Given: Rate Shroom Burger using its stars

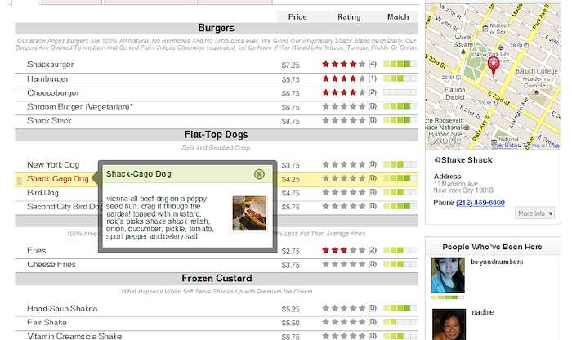Looking at the screenshot, I should tap(344, 106).
